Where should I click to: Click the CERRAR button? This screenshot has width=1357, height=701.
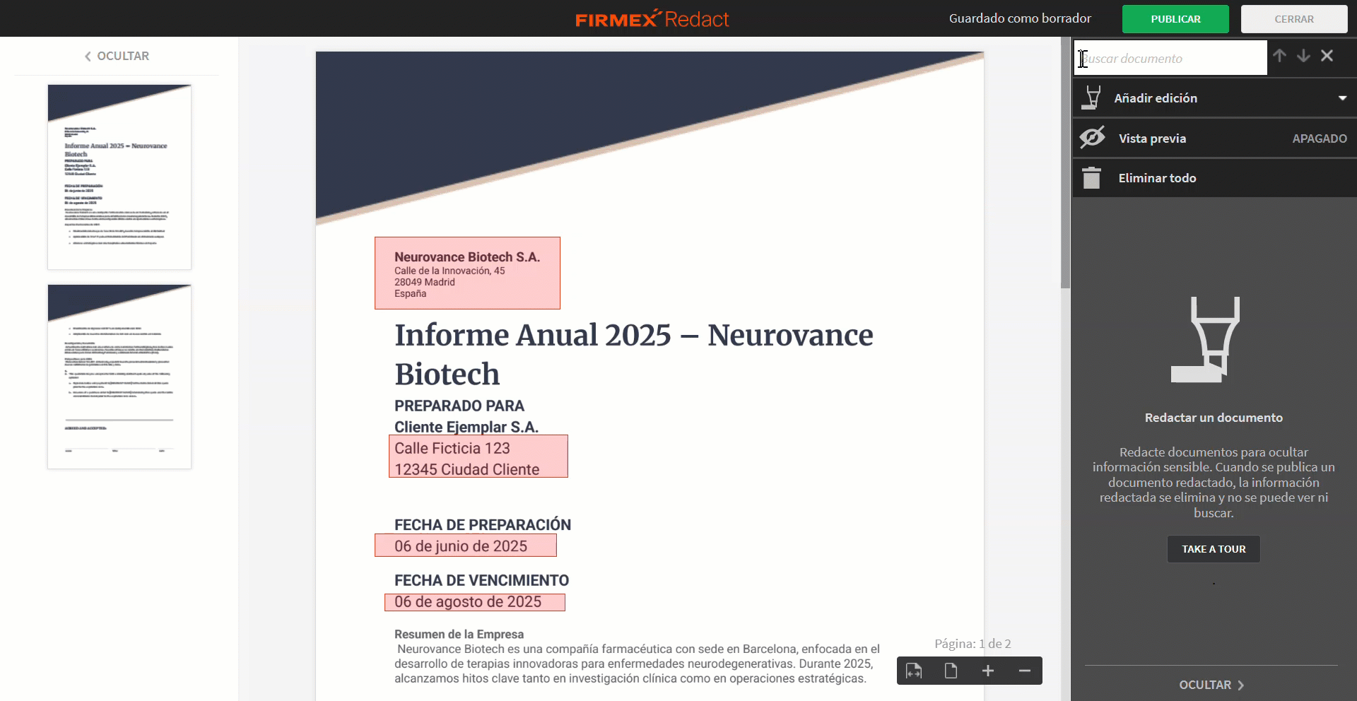click(1294, 19)
